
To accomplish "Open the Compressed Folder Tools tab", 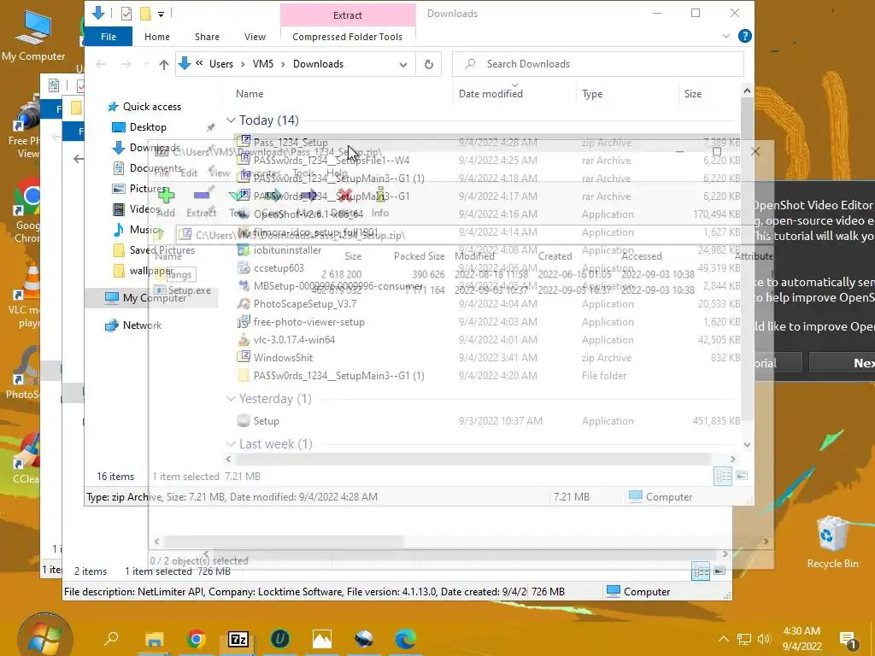I will 347,37.
